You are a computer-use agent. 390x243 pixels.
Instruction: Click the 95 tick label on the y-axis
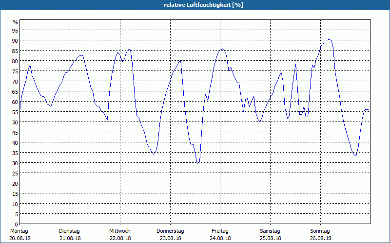coord(15,30)
